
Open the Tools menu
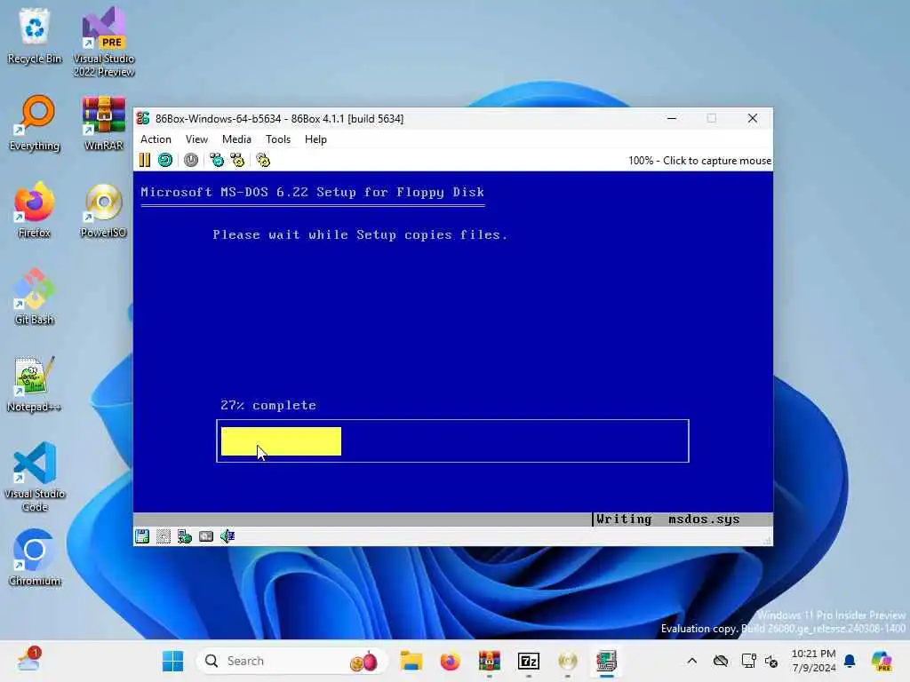point(278,139)
